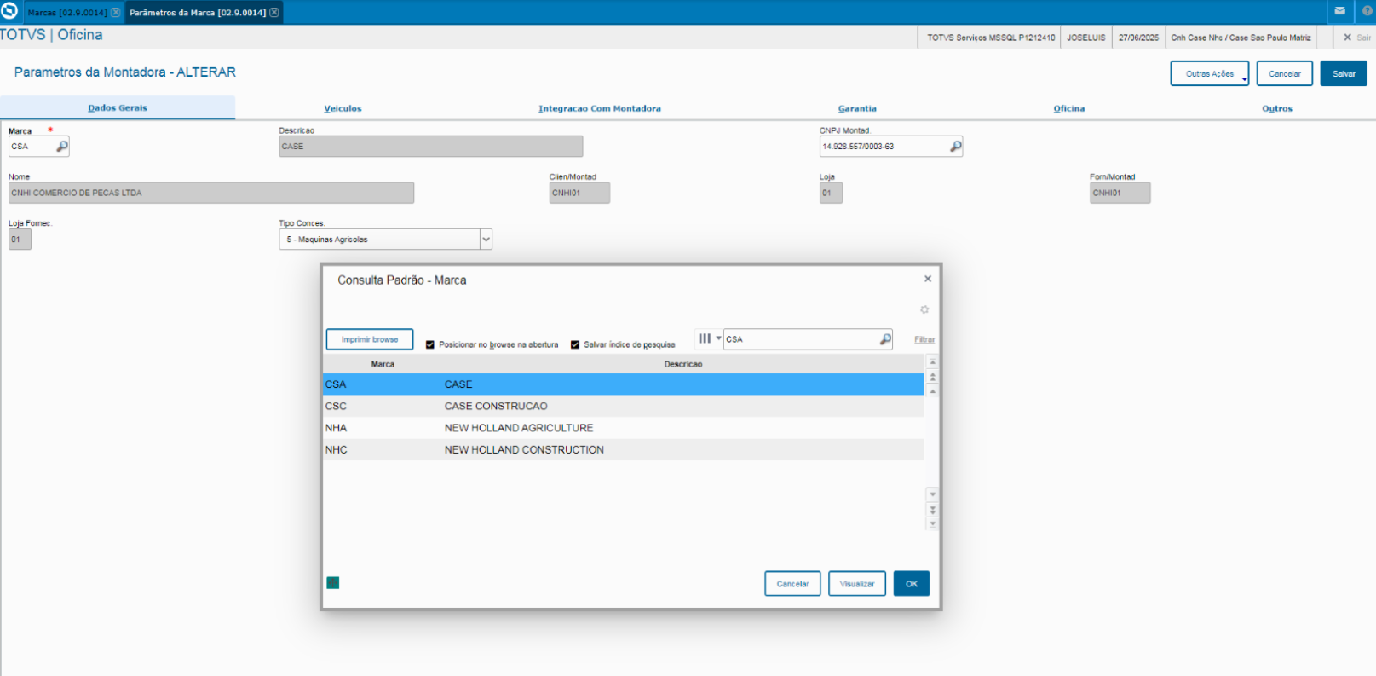Toggle Salvar índice de pesquisa checkbox
Viewport: 1376px width, 676px height.
[575, 345]
